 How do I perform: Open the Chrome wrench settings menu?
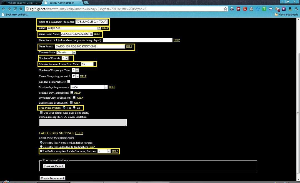296,9
